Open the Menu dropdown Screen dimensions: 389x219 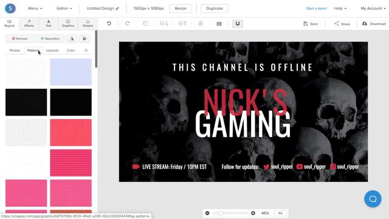[35, 9]
